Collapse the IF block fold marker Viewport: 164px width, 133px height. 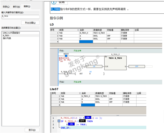click(59, 121)
